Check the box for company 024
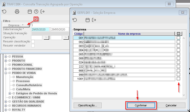 coord(178,62)
